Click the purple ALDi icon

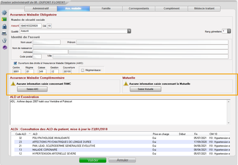tap(5, 48)
